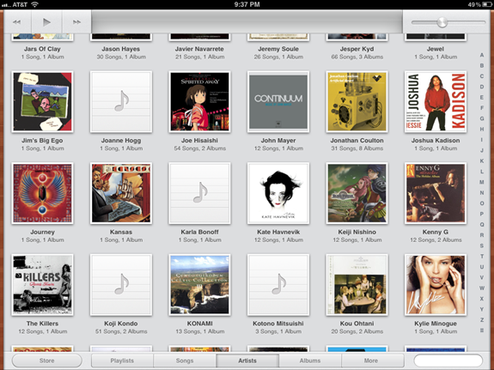Select the Jason Hayes artist name
Screen dimensions: 494x370
[x=121, y=49]
